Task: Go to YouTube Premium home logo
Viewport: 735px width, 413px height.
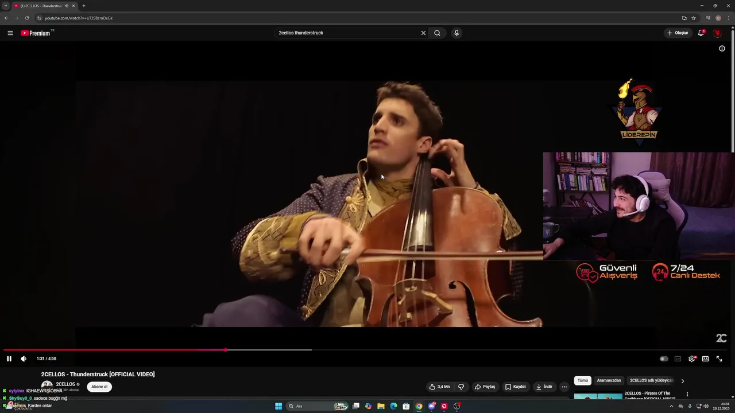Action: pyautogui.click(x=36, y=33)
